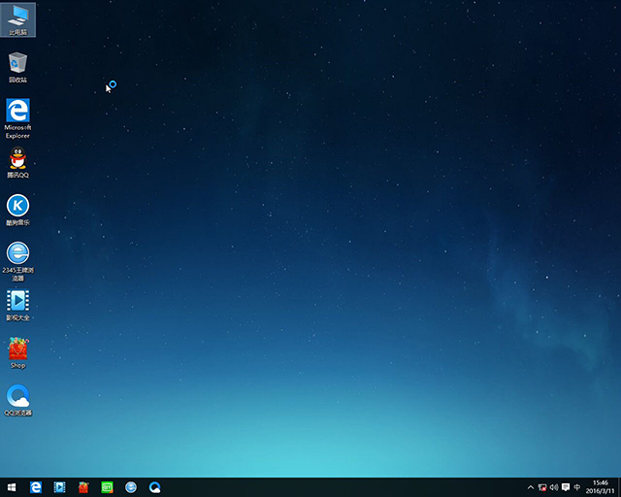621x497 pixels.
Task: Toggle the Chinese input method indicator
Action: coord(577,486)
